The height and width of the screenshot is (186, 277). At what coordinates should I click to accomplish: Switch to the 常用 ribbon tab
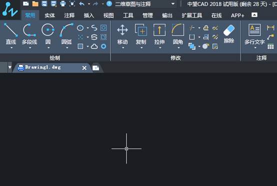pyautogui.click(x=30, y=15)
